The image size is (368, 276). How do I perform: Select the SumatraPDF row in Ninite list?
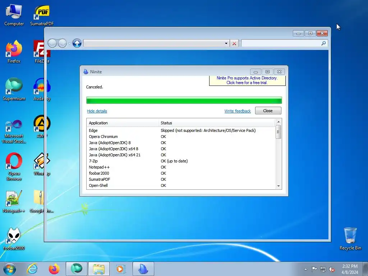pos(181,179)
